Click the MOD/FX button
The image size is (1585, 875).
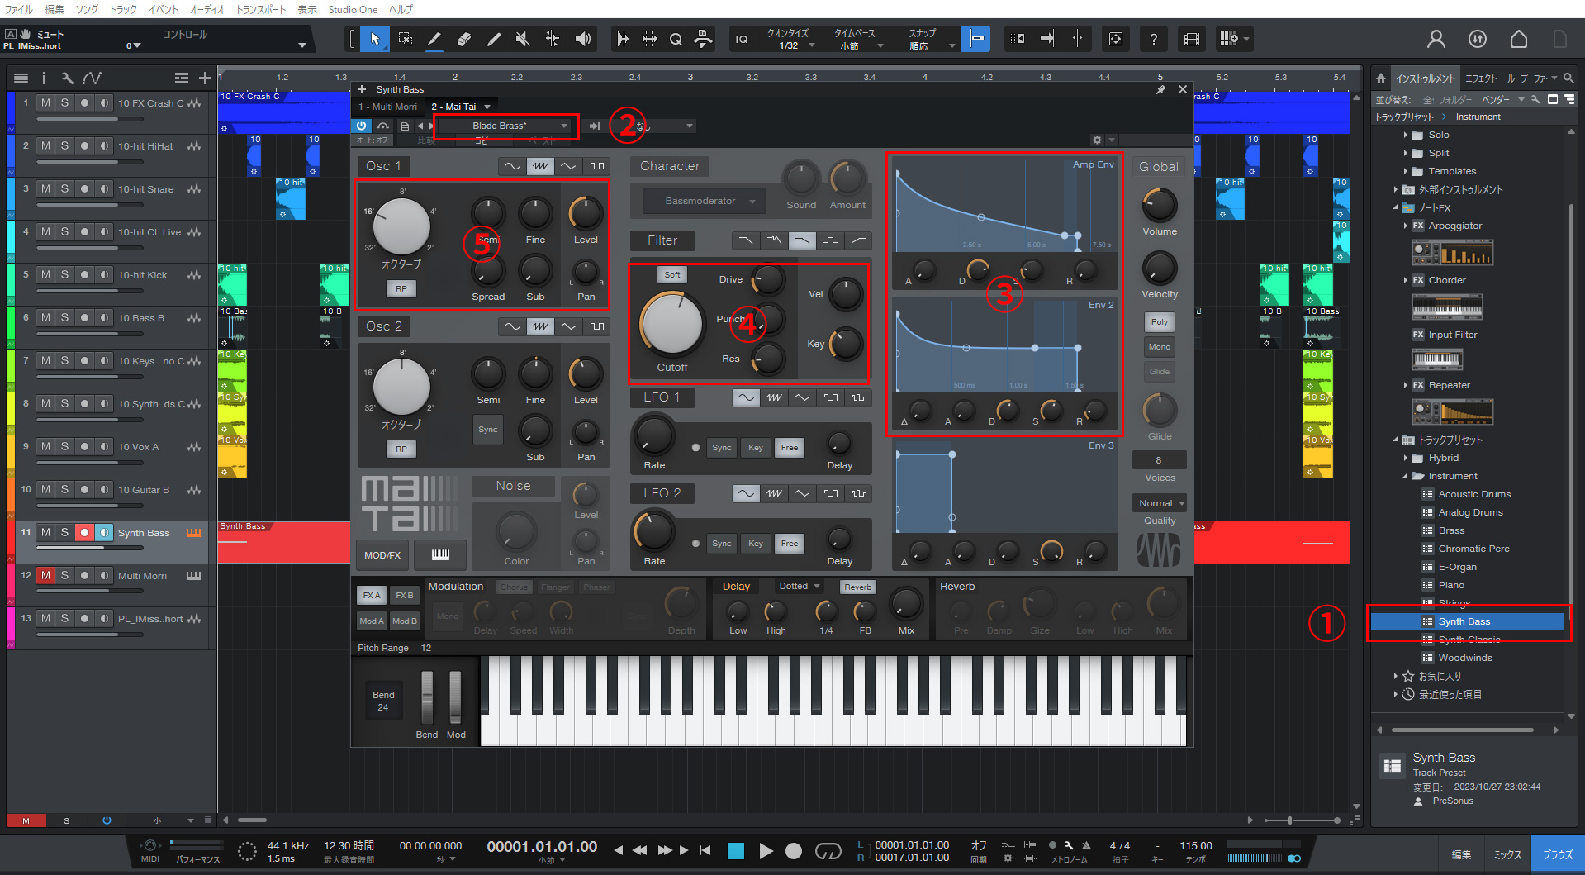click(382, 555)
